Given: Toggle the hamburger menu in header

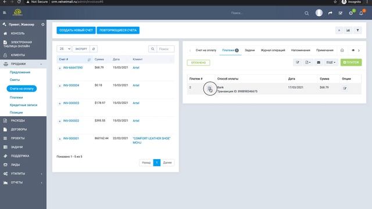Looking at the screenshot, I should point(5,13).
